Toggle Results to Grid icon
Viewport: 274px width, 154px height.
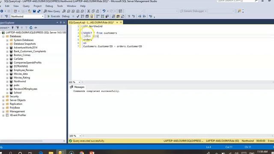click(118, 16)
